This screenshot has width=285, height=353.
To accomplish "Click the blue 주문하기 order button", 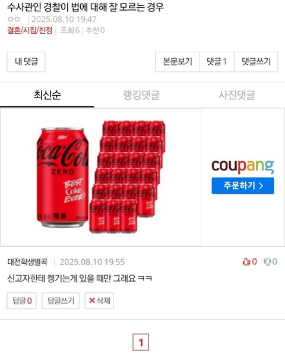I will [x=243, y=186].
